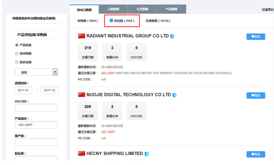Click 高级筛选条件 panel heading
Viewport: 274px width, 165px height.
[34, 18]
